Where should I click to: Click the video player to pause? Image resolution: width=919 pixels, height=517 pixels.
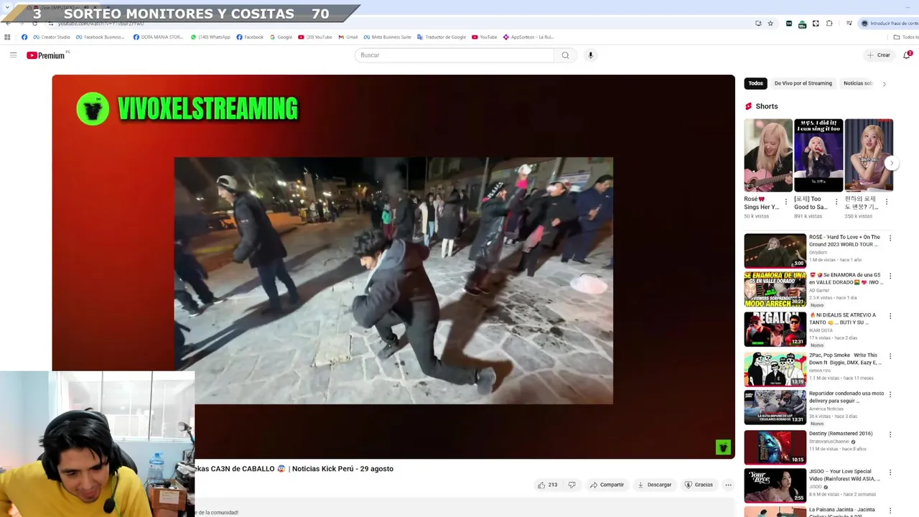[x=393, y=266]
